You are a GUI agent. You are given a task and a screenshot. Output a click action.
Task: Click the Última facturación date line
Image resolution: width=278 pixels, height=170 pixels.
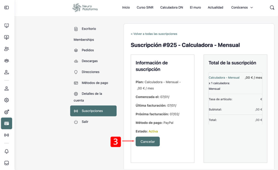[156, 106]
